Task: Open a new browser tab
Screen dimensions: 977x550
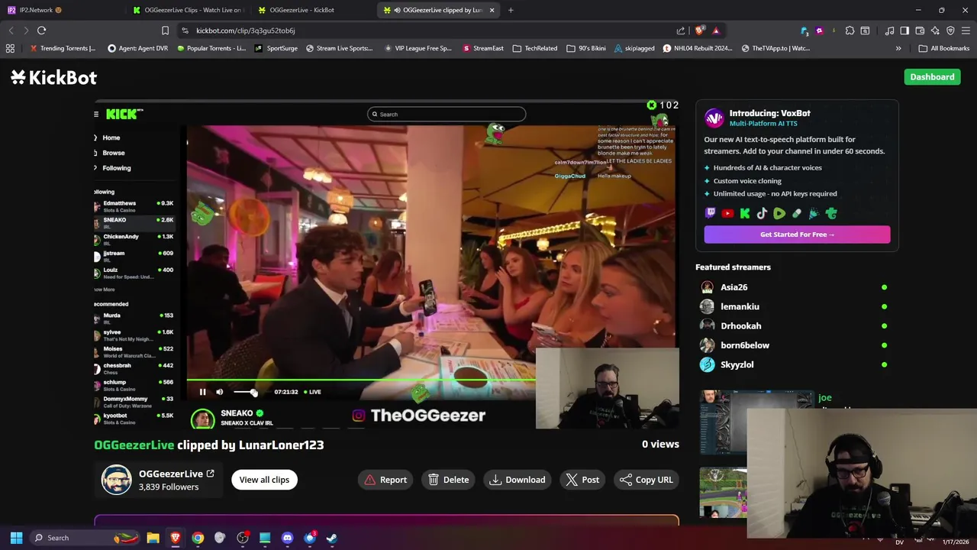Action: [511, 10]
